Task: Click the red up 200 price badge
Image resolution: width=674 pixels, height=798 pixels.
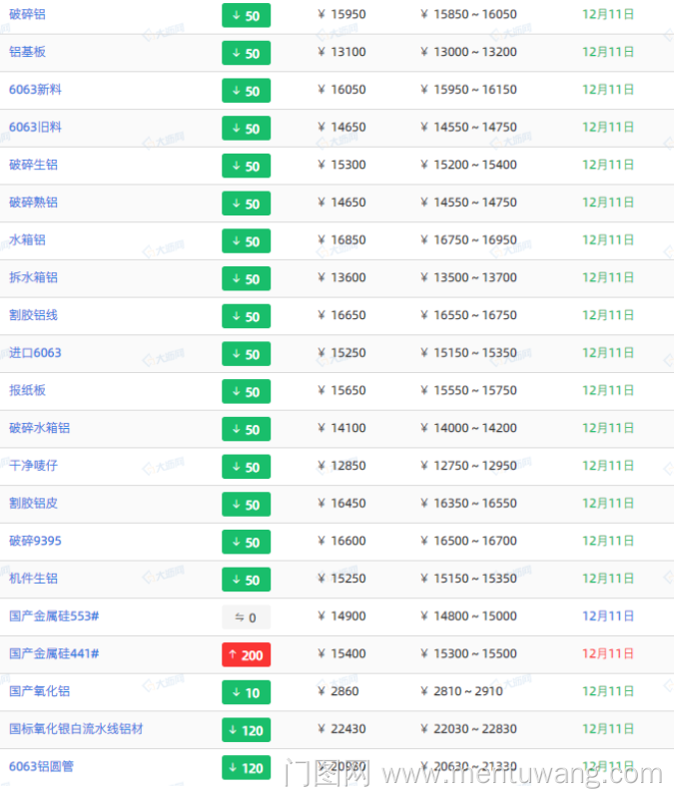Action: (x=246, y=654)
